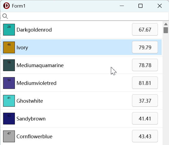Viewport: 169px width, 145px height.
Task: Click the navy swatch numbered 43
Action: [9, 119]
